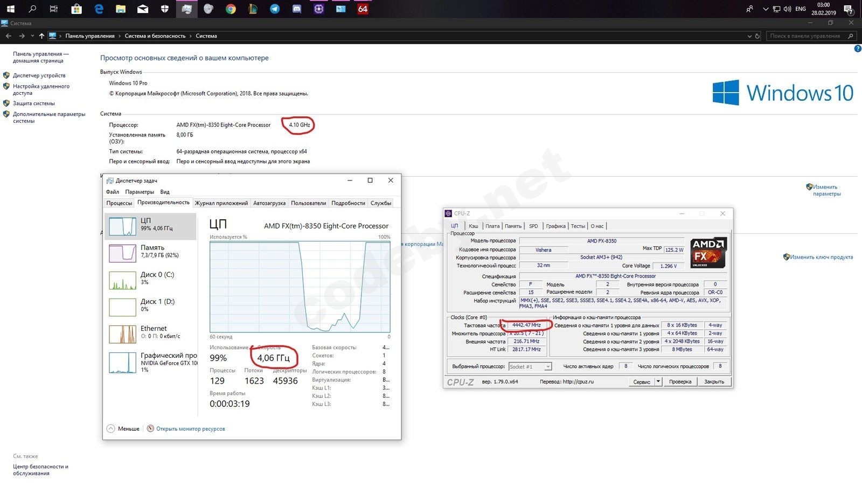Go forward in Control Panel navigation
Image resolution: width=862 pixels, height=485 pixels.
pyautogui.click(x=22, y=36)
